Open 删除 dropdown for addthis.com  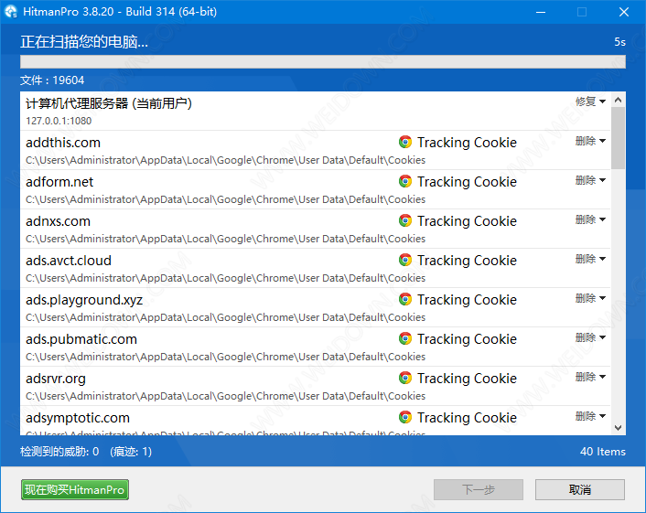[x=590, y=141]
